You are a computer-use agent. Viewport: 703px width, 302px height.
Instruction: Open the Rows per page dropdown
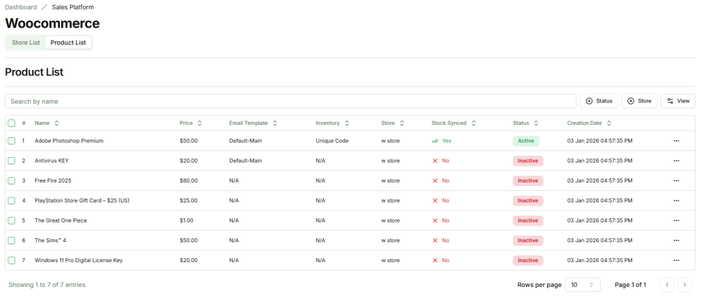point(582,285)
